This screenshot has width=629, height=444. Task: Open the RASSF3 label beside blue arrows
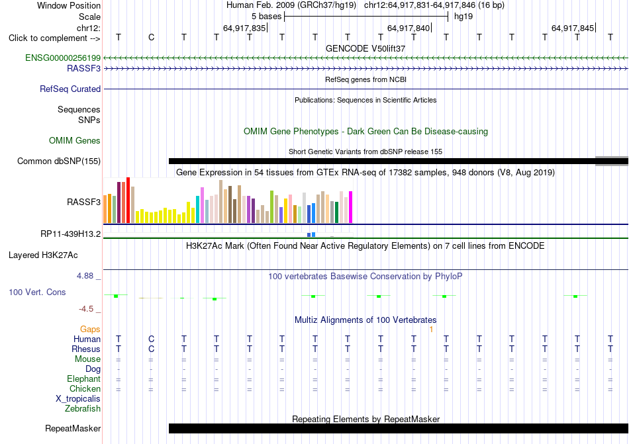coord(83,69)
